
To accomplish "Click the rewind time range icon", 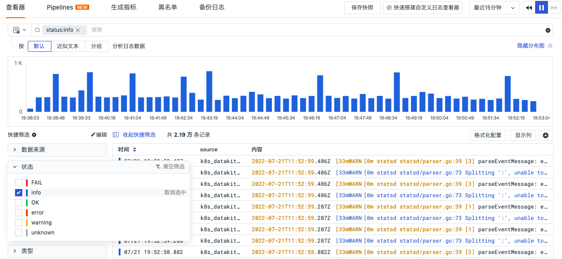I will pyautogui.click(x=528, y=8).
